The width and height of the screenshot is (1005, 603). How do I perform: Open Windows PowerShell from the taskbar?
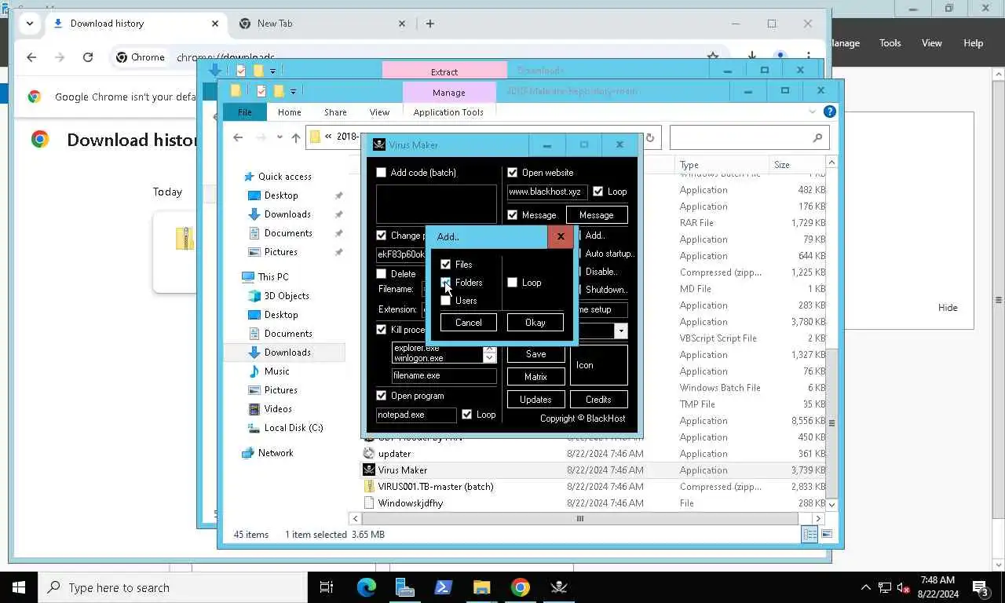tap(443, 587)
